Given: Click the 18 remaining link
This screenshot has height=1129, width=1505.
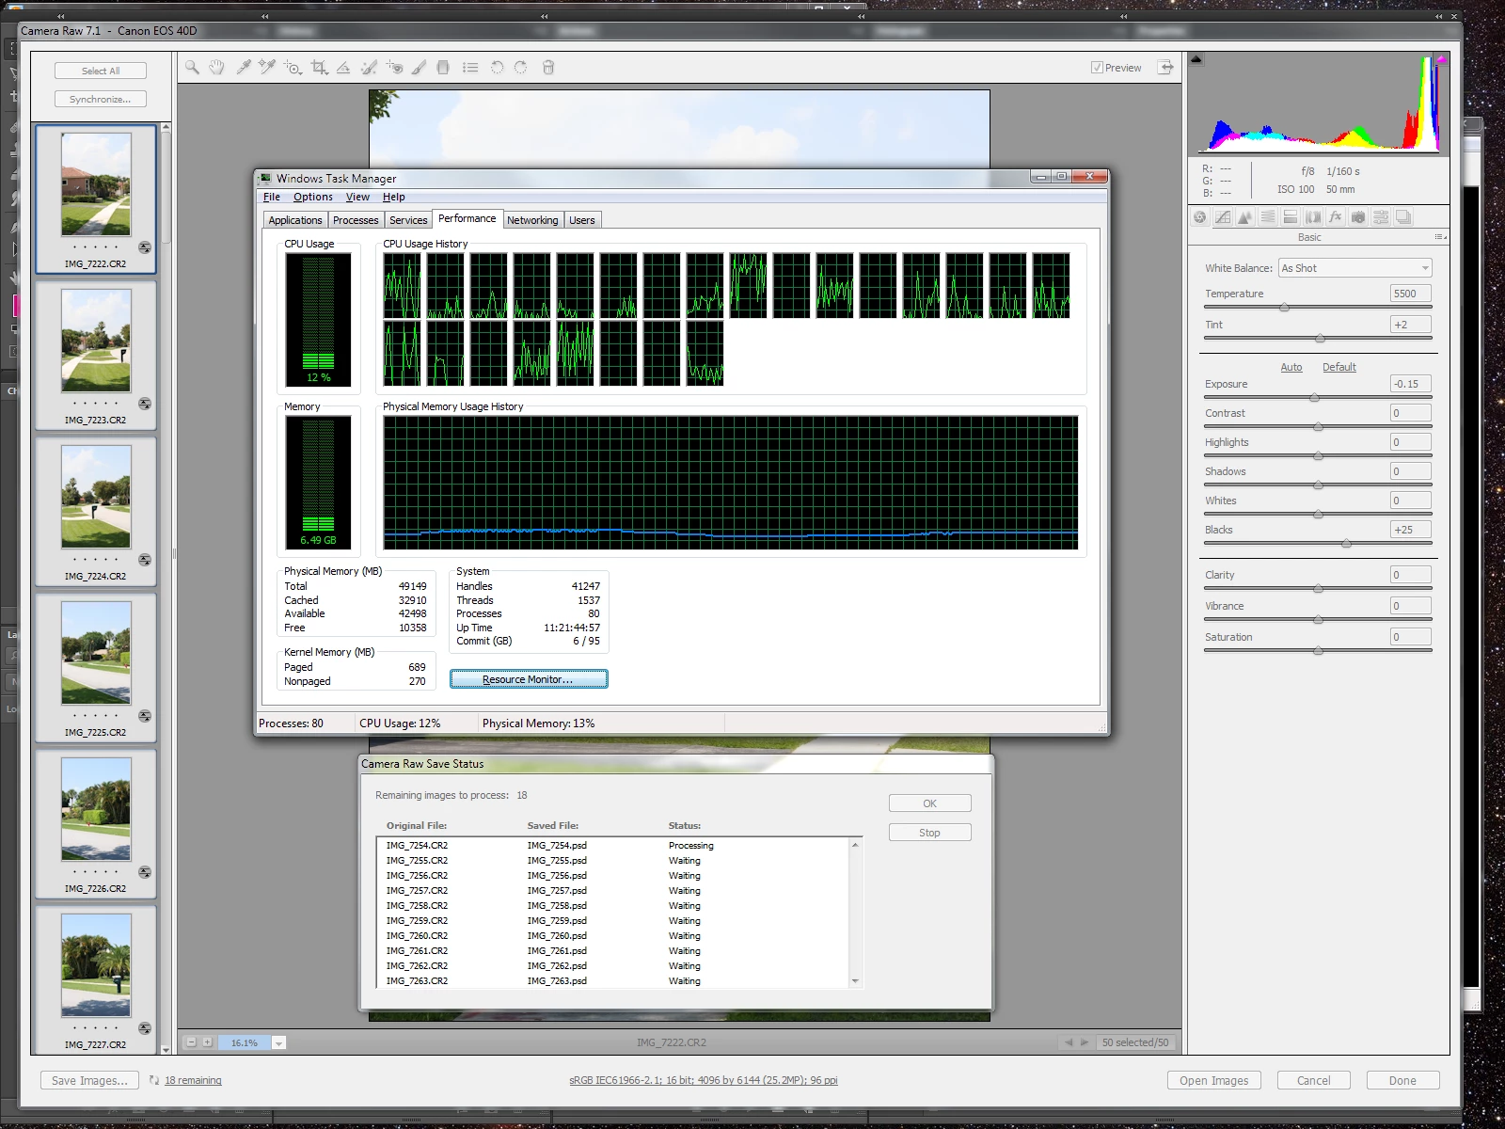Looking at the screenshot, I should 193,1080.
